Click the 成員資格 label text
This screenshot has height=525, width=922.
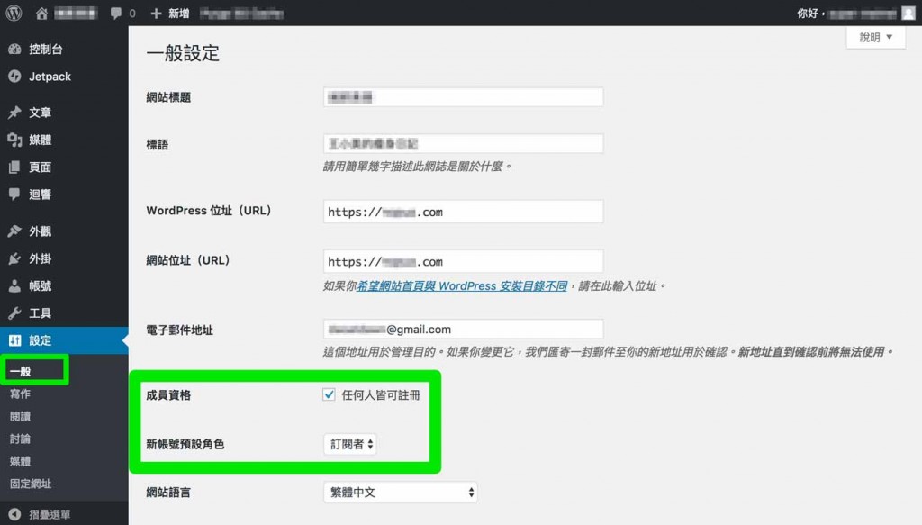[x=168, y=395]
